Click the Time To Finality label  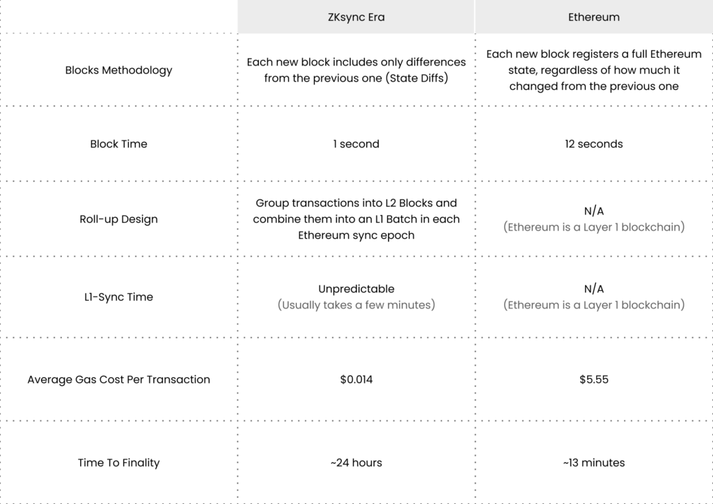coord(118,462)
